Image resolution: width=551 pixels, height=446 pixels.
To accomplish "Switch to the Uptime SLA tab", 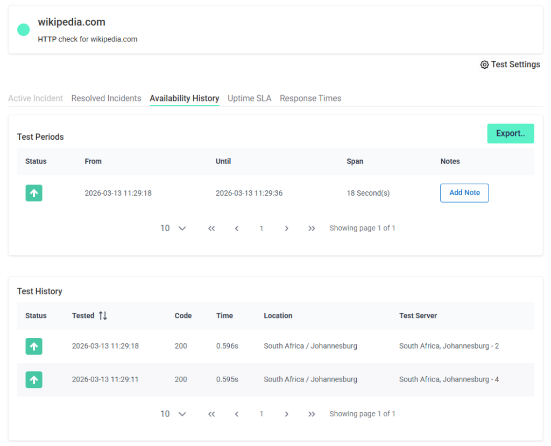I will (x=249, y=98).
